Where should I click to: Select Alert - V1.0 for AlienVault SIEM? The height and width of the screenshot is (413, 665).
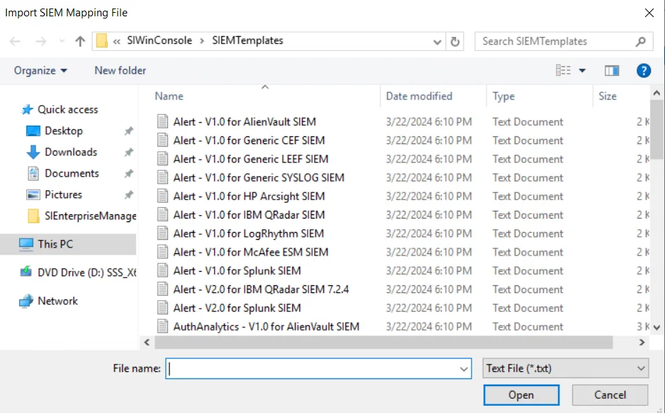coord(245,122)
